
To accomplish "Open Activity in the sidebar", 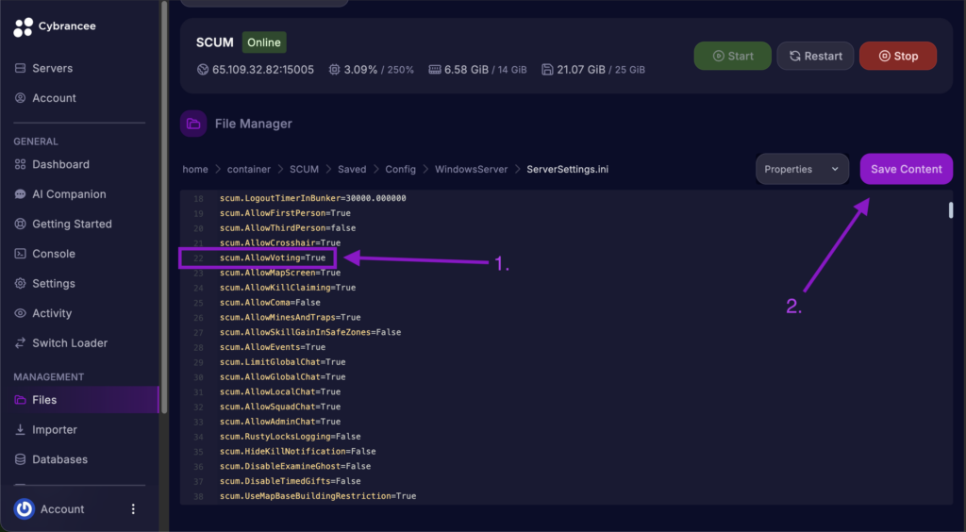I will click(x=52, y=313).
